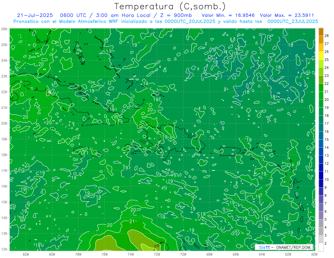Click the '12N' latitude axis label
This screenshot has height=258, width=334.
pyautogui.click(x=4, y=249)
